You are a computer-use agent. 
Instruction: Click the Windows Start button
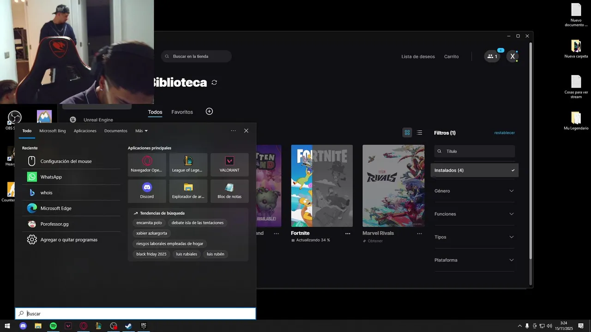7,326
